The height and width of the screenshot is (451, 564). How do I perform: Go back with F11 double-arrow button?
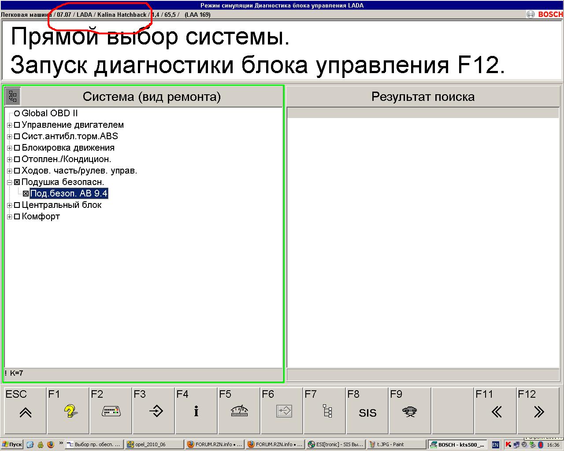click(x=495, y=411)
